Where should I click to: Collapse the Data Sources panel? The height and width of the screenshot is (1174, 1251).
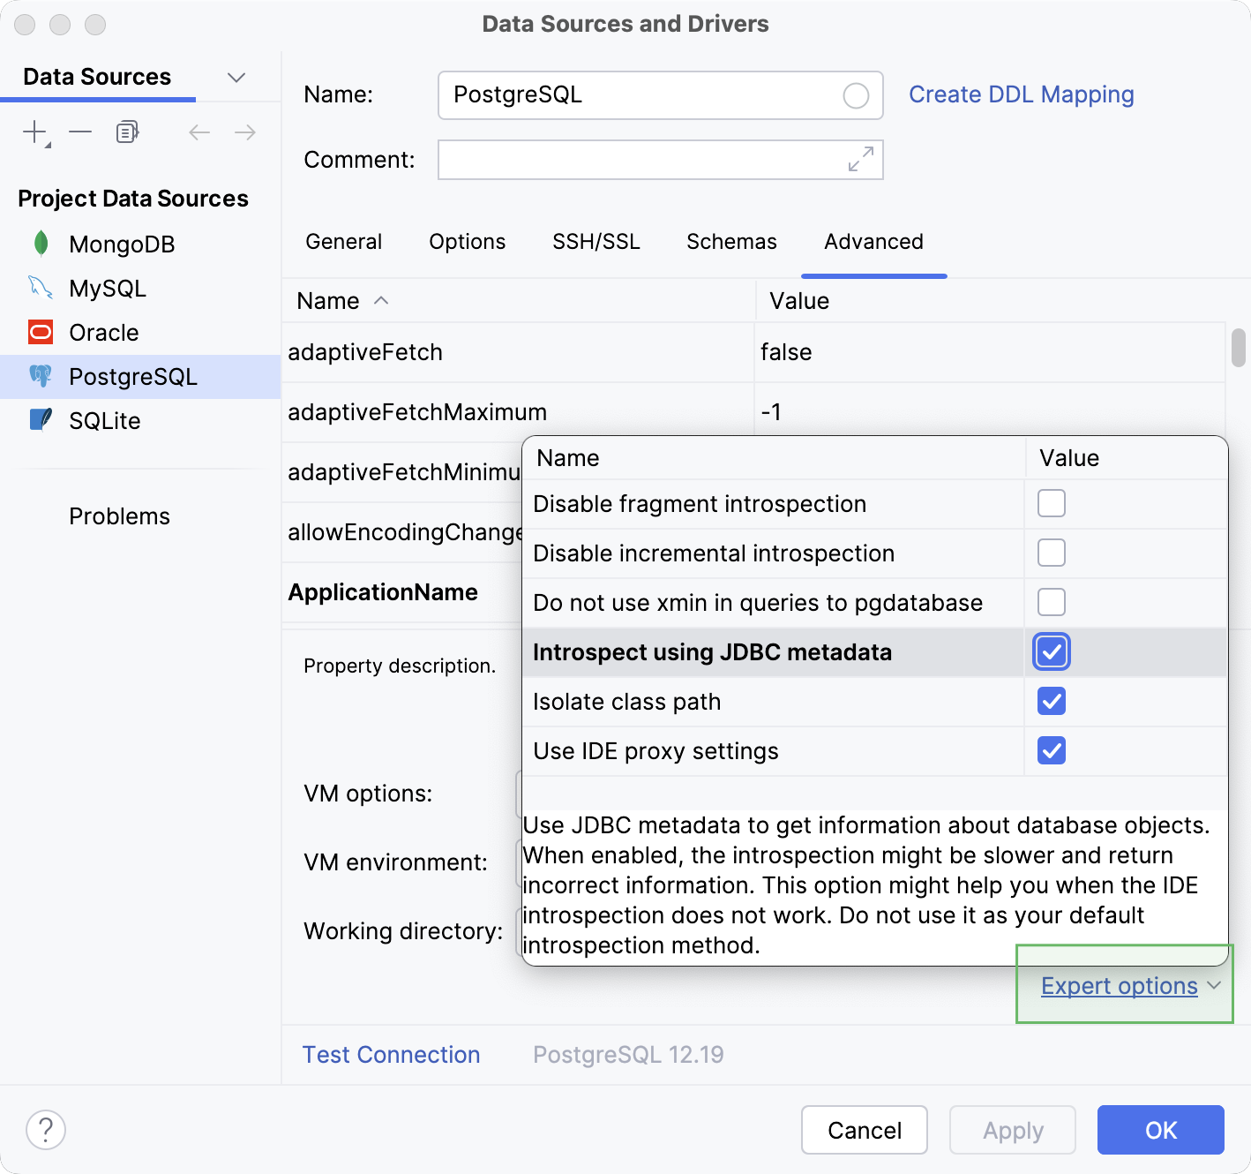(236, 78)
